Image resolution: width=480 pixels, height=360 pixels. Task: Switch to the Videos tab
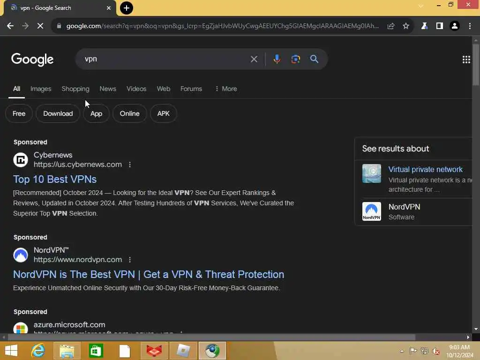[x=136, y=89]
